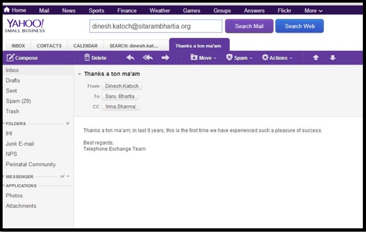
Task: Open Groups in top navigation
Action: [x=222, y=10]
